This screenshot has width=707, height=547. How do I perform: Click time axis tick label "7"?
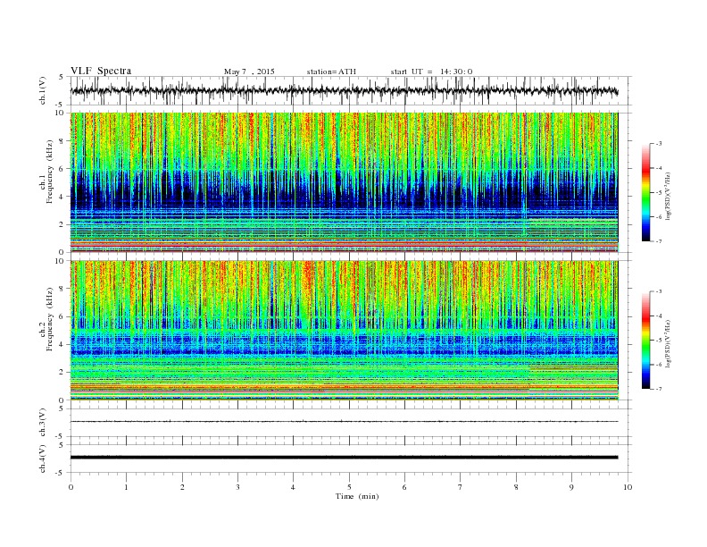coord(461,487)
